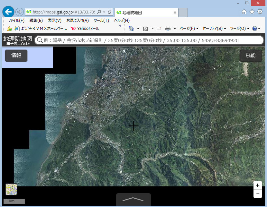
Task: Expand the ページ(P) dropdown
Action: pos(189,29)
